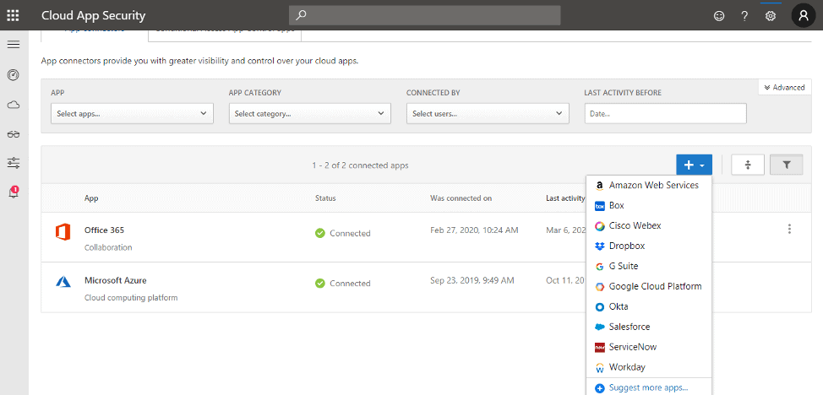Open the Discover cloud icon in sidebar
Viewport: 823px width, 395px height.
tap(14, 105)
